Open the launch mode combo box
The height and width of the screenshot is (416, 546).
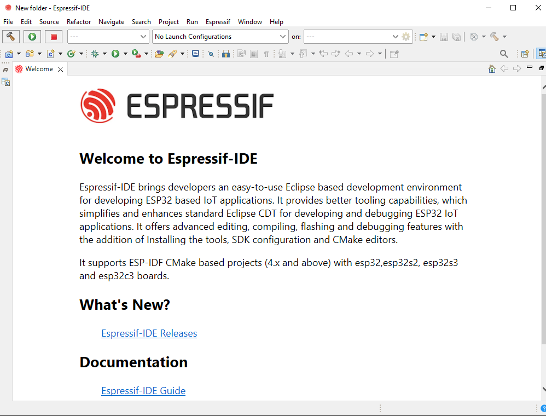108,37
